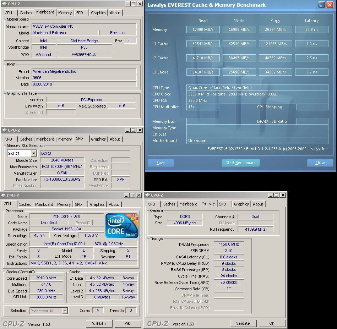
Task: Click Save in the EVEREST benchmark window
Action: coord(161,163)
